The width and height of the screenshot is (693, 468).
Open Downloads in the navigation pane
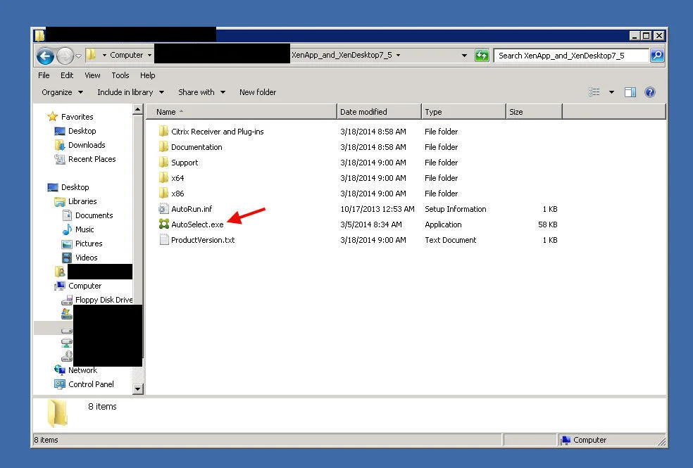click(87, 145)
